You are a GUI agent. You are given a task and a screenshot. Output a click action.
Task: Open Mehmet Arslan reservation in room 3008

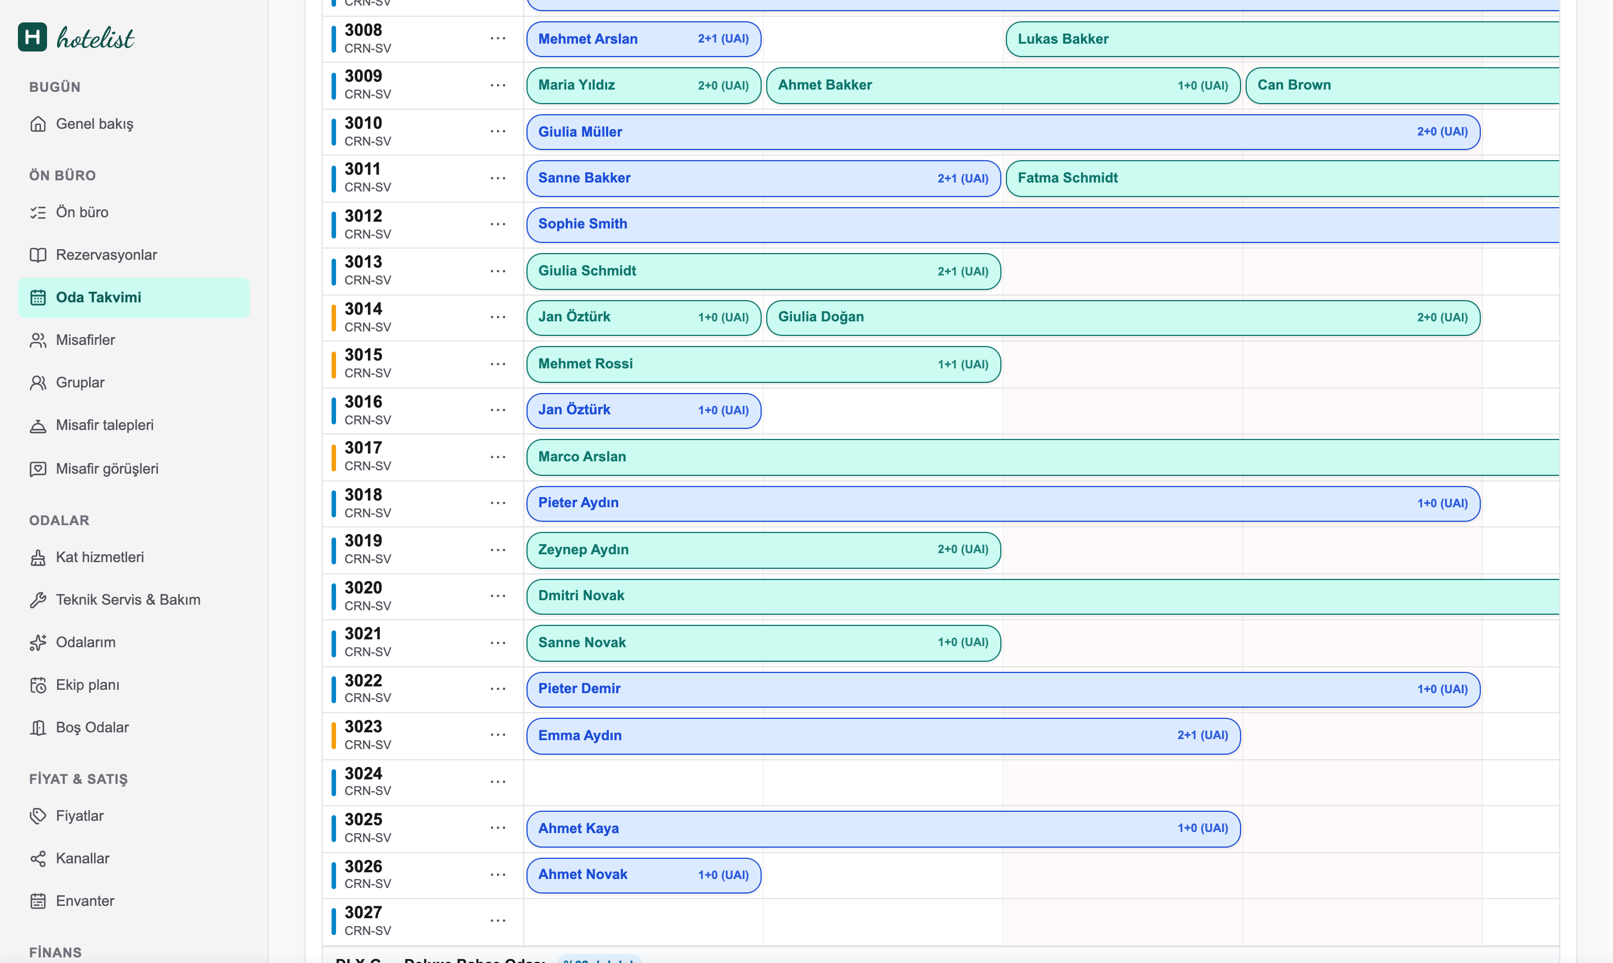click(644, 39)
